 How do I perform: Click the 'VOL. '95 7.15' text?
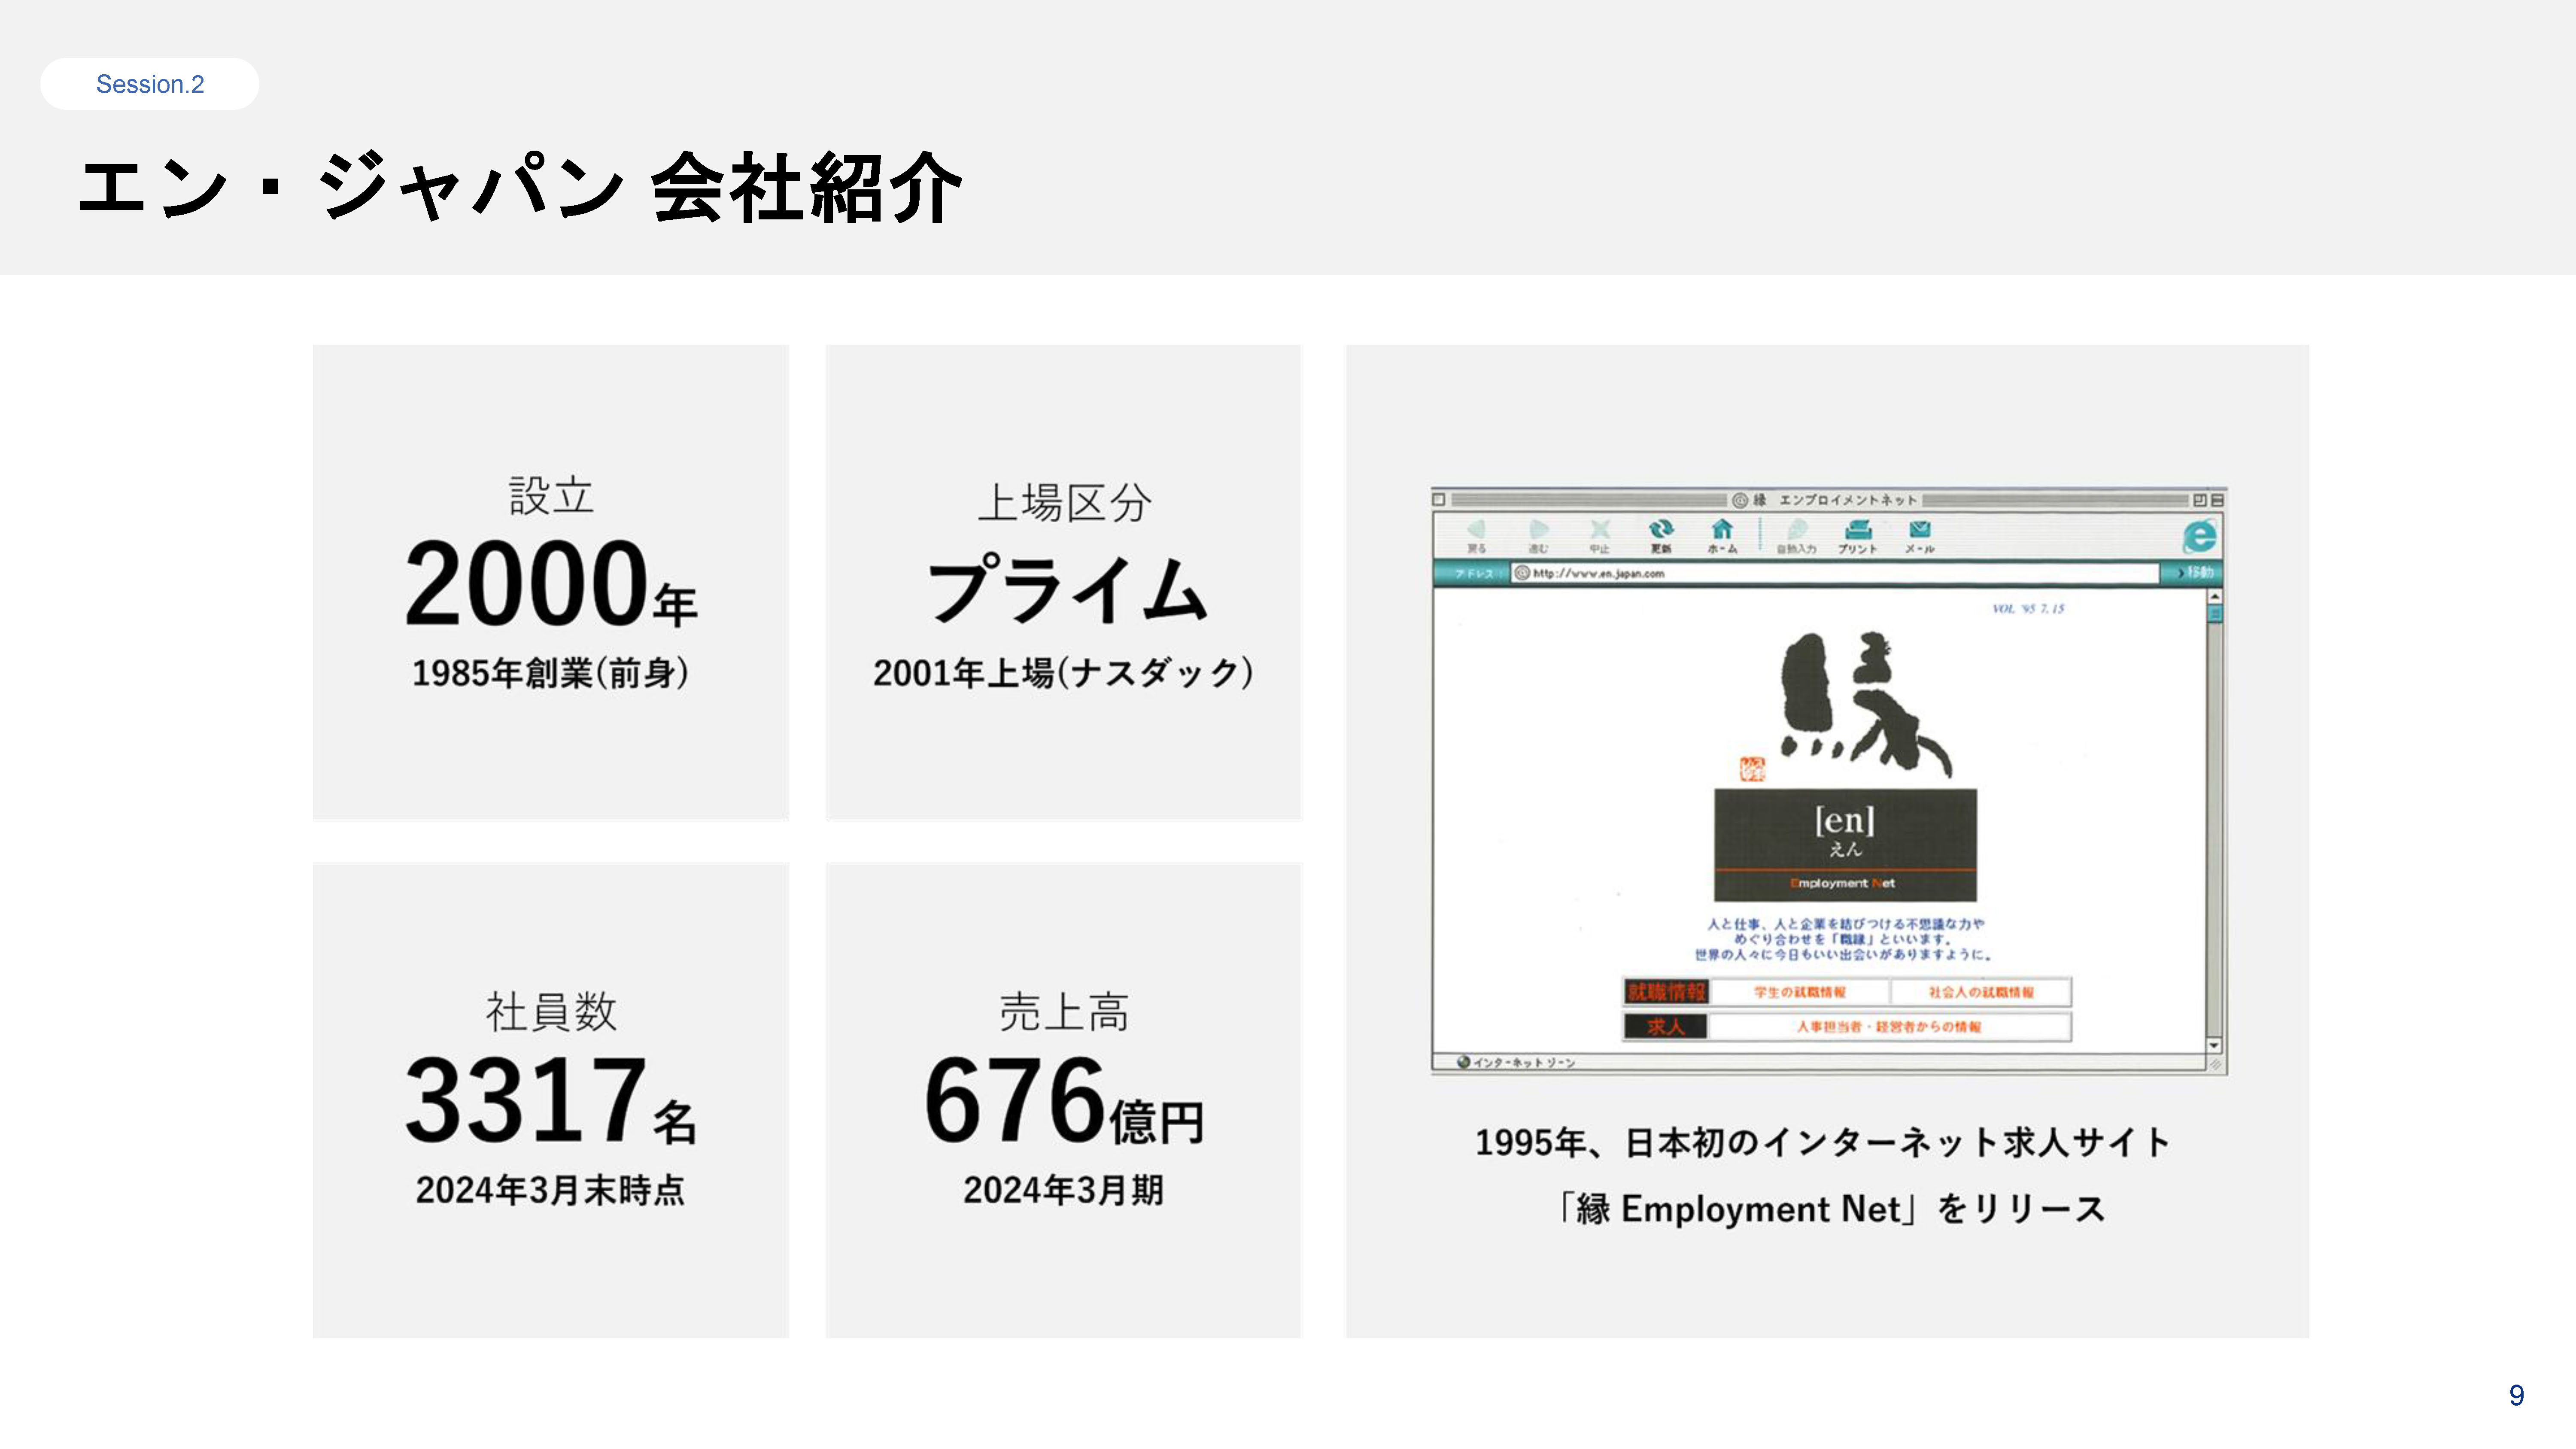(2028, 608)
